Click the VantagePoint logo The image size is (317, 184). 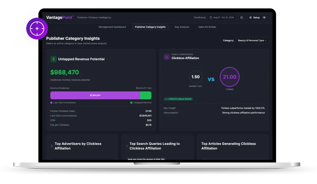(60, 18)
